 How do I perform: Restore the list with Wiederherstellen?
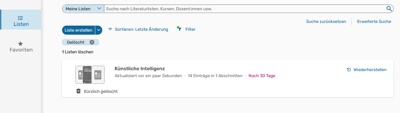coord(367,70)
